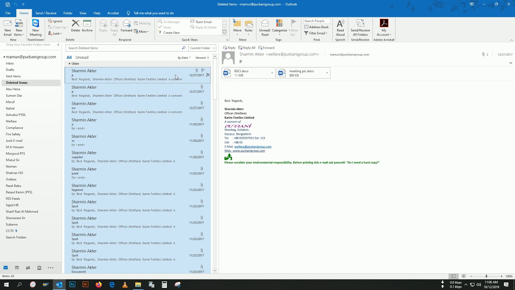Start Read Aloud speech
515x290 pixels.
[340, 27]
